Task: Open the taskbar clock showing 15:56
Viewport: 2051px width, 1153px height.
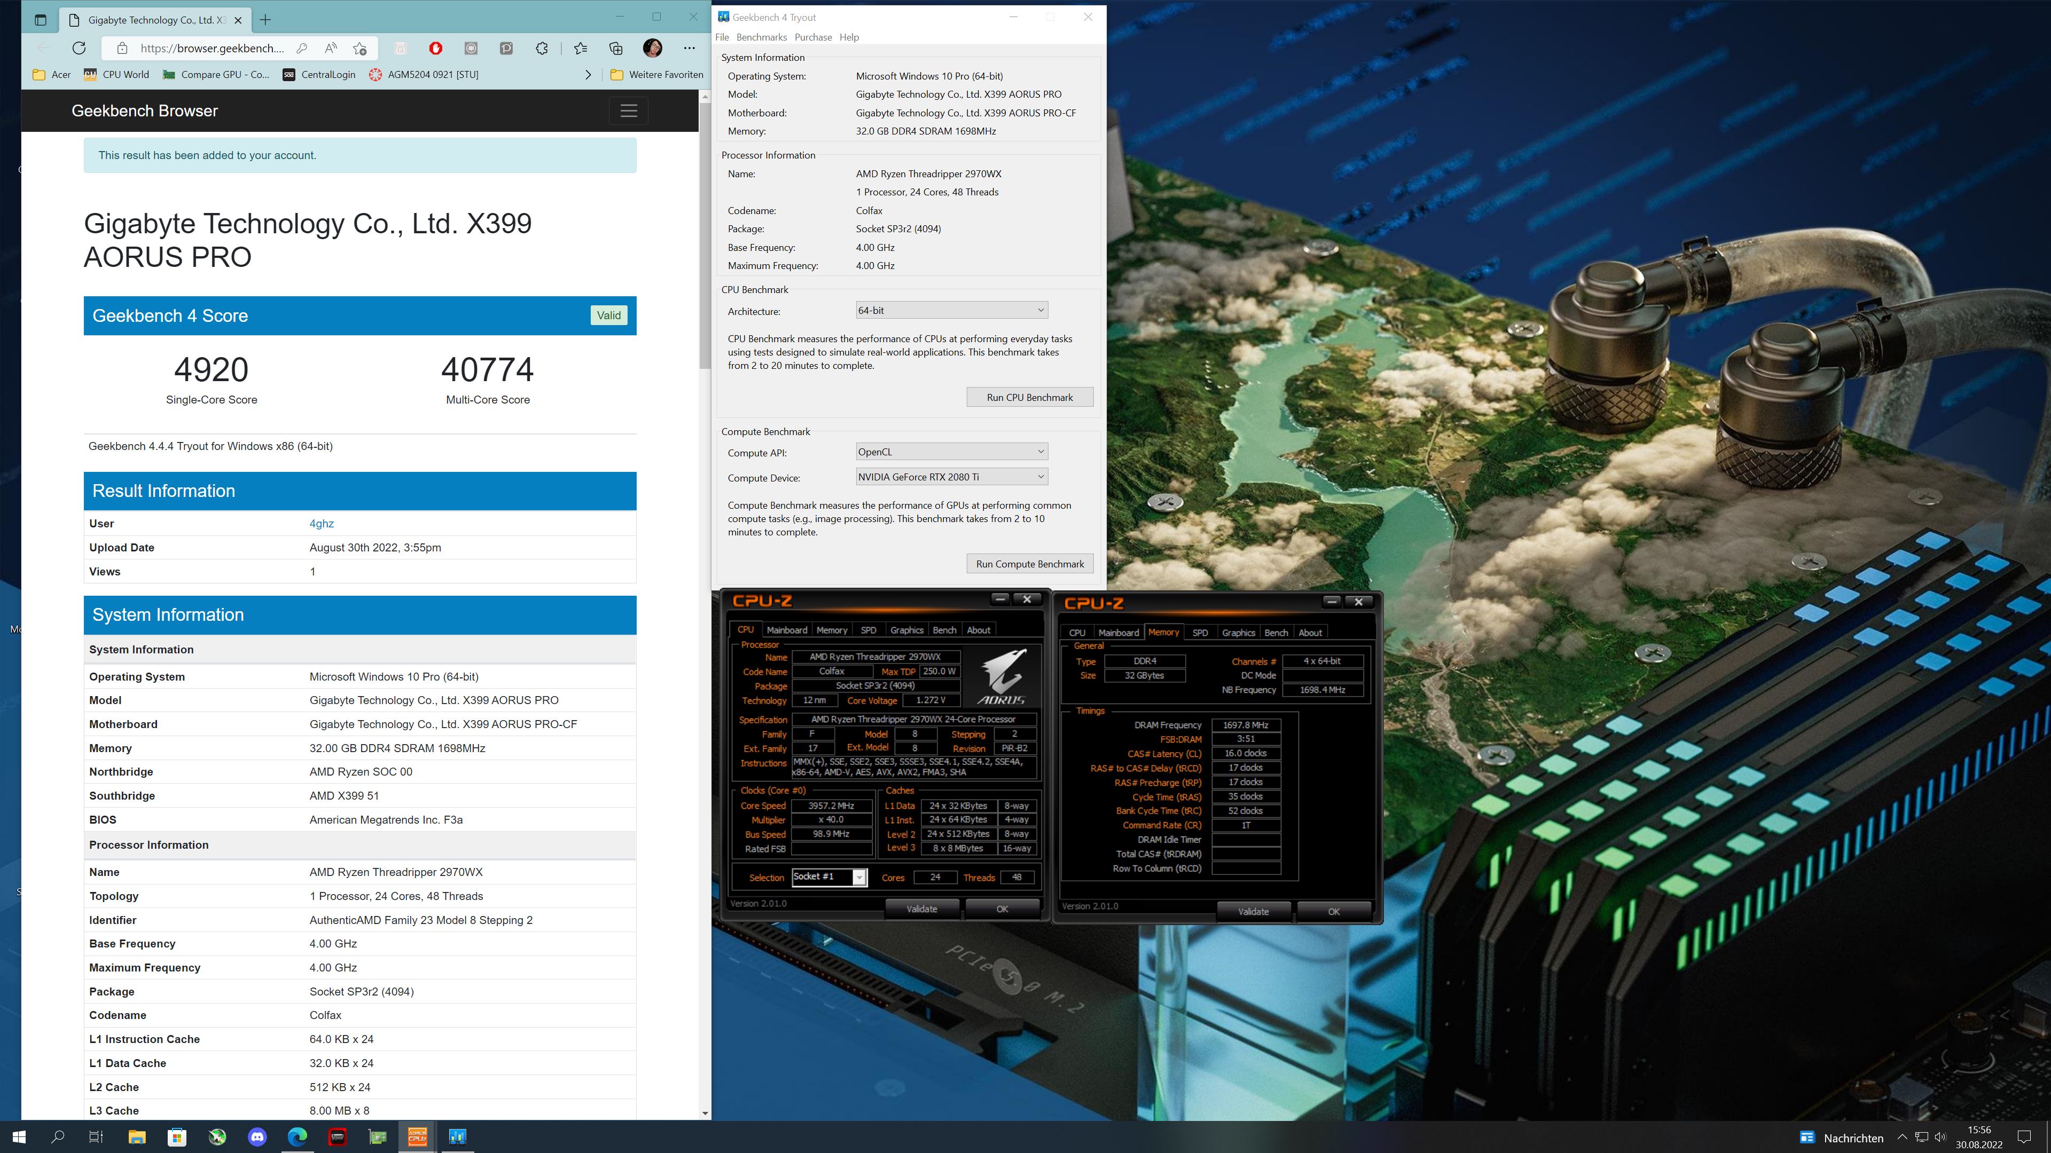Action: (x=1978, y=1137)
